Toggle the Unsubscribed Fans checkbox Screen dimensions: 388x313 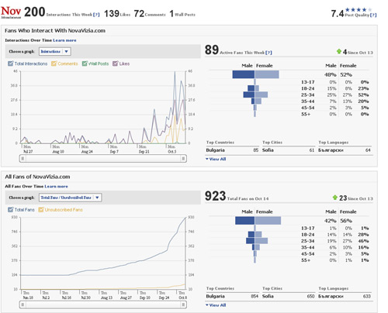pos(41,210)
